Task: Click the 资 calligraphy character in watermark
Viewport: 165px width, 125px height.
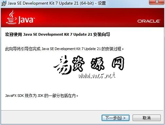Action: pos(78,63)
